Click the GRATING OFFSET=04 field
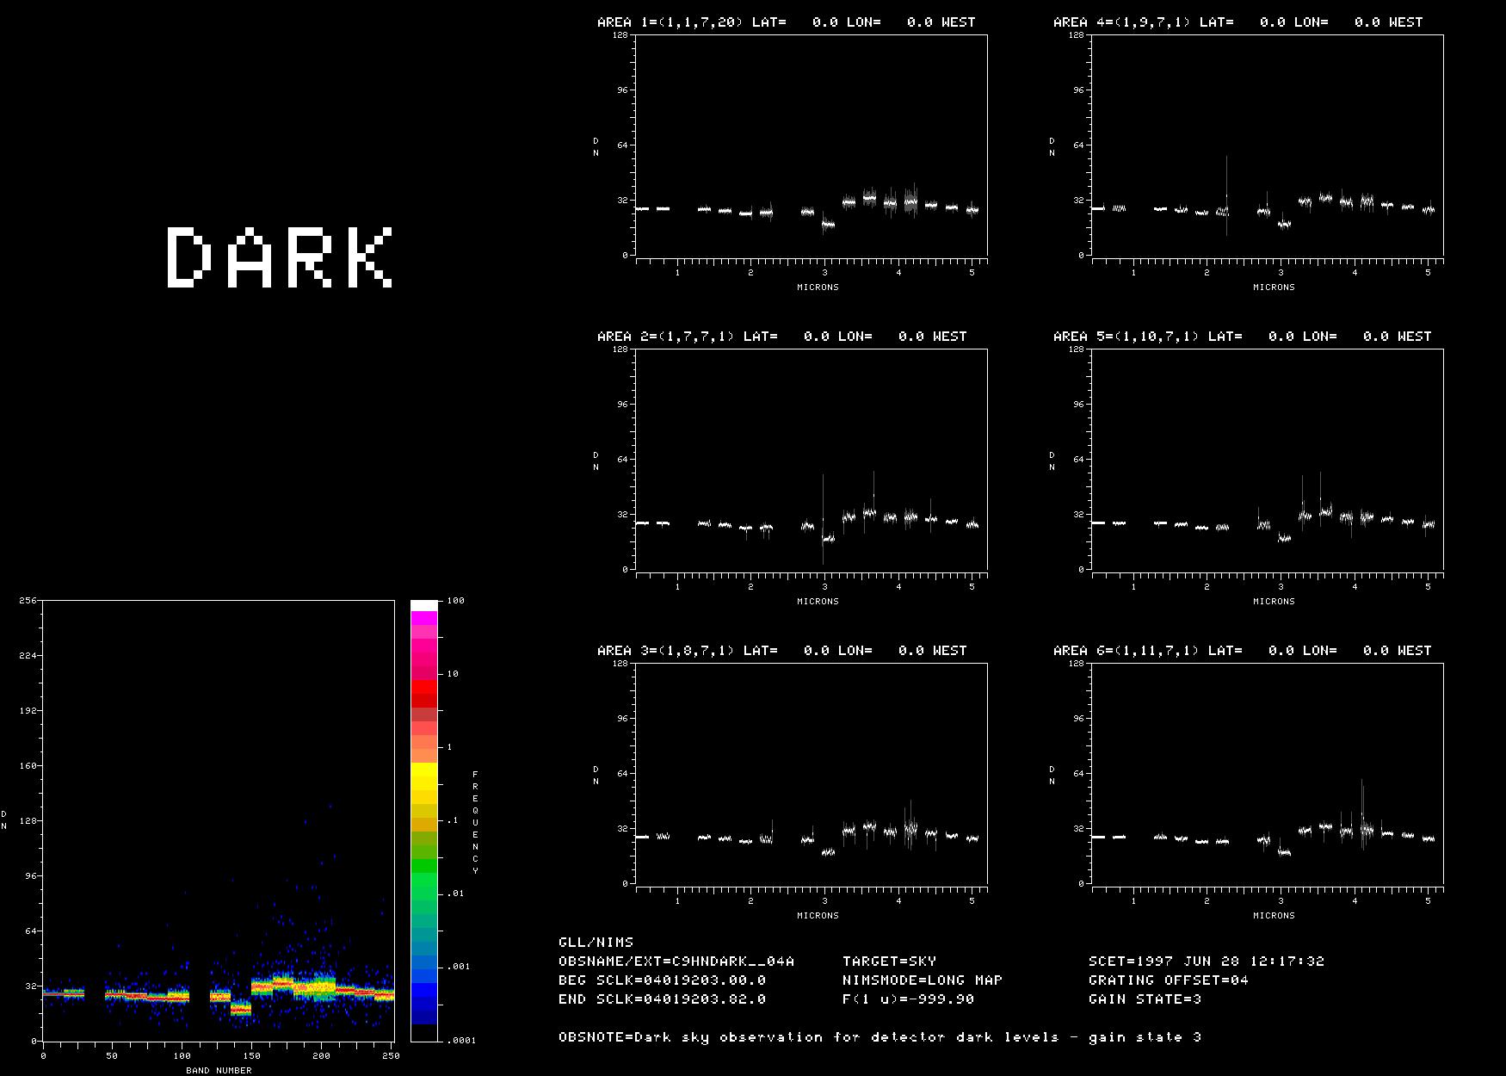 (1169, 980)
